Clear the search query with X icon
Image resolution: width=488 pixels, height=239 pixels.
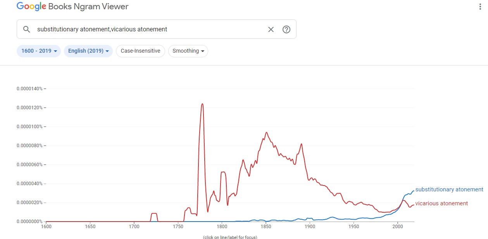[271, 29]
